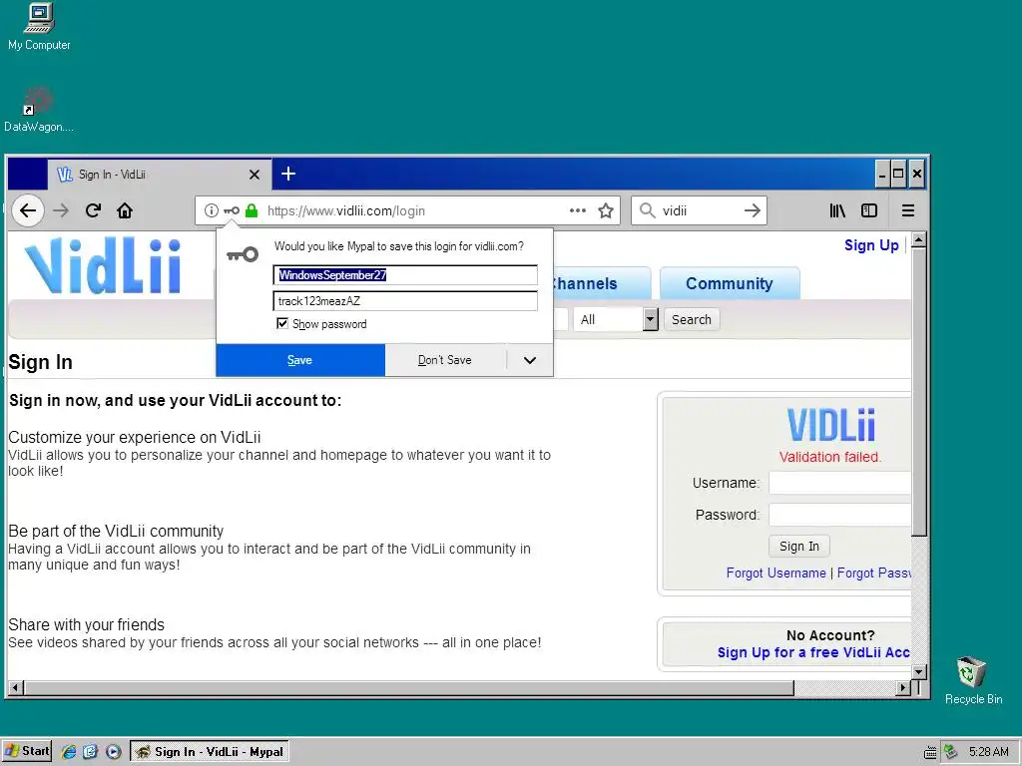Open the Mypal hamburger menu
The width and height of the screenshot is (1022, 766).
908,210
